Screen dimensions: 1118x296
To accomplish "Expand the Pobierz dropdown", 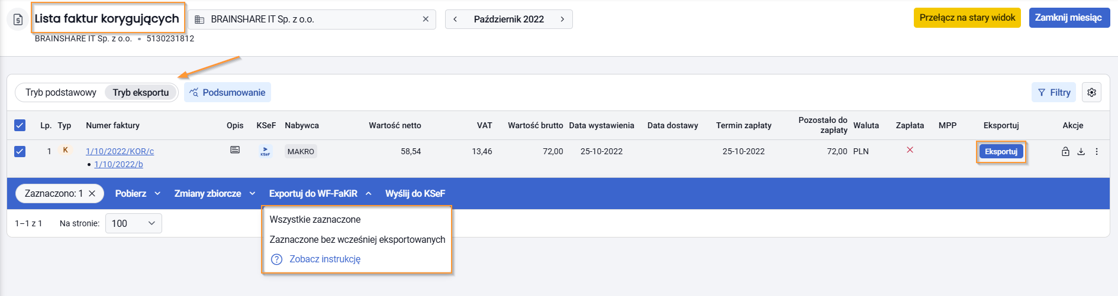I will [x=138, y=194].
